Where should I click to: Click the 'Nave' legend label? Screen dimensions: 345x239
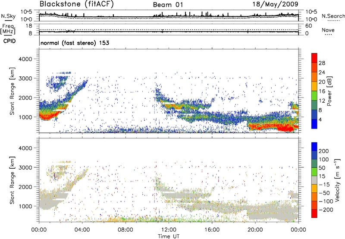328,30
